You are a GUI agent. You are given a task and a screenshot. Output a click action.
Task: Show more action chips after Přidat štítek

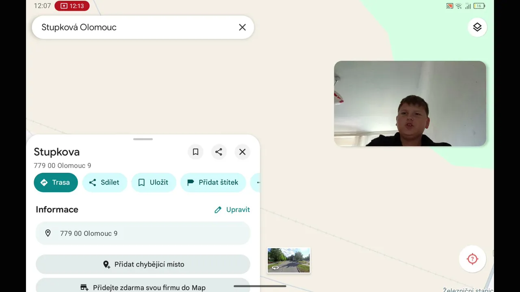coord(256,182)
